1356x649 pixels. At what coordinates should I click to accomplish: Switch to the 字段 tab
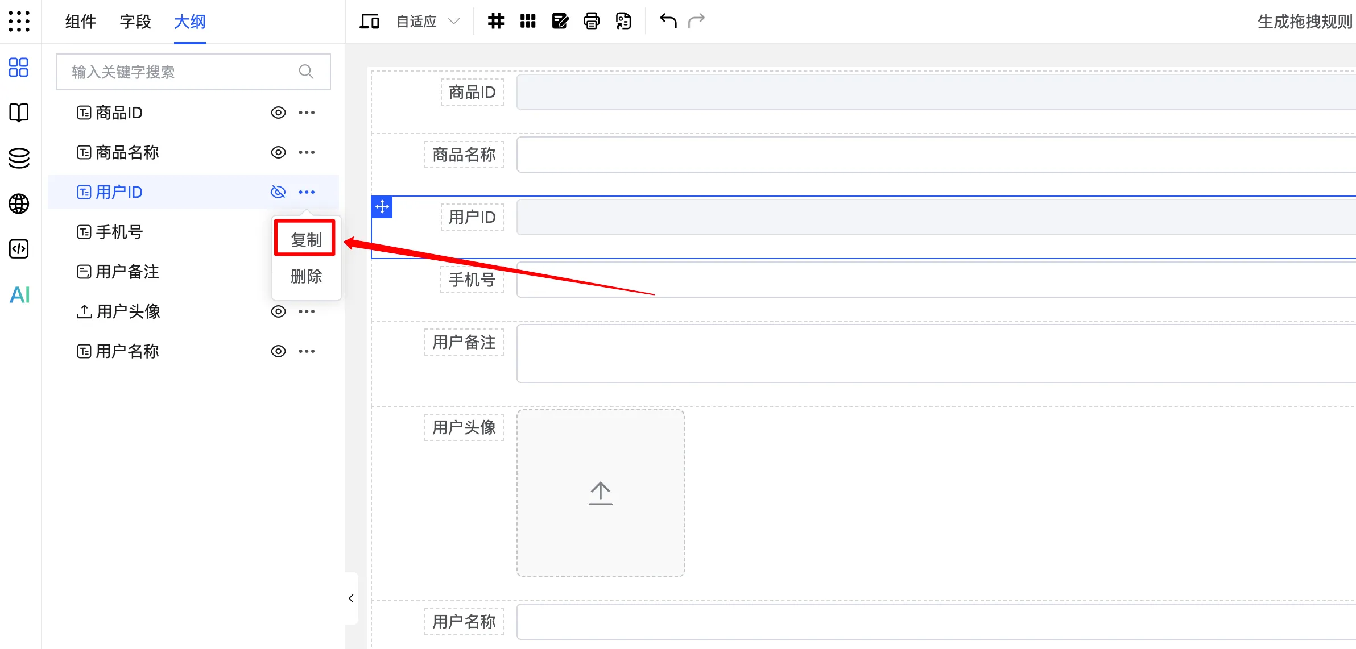coord(135,22)
